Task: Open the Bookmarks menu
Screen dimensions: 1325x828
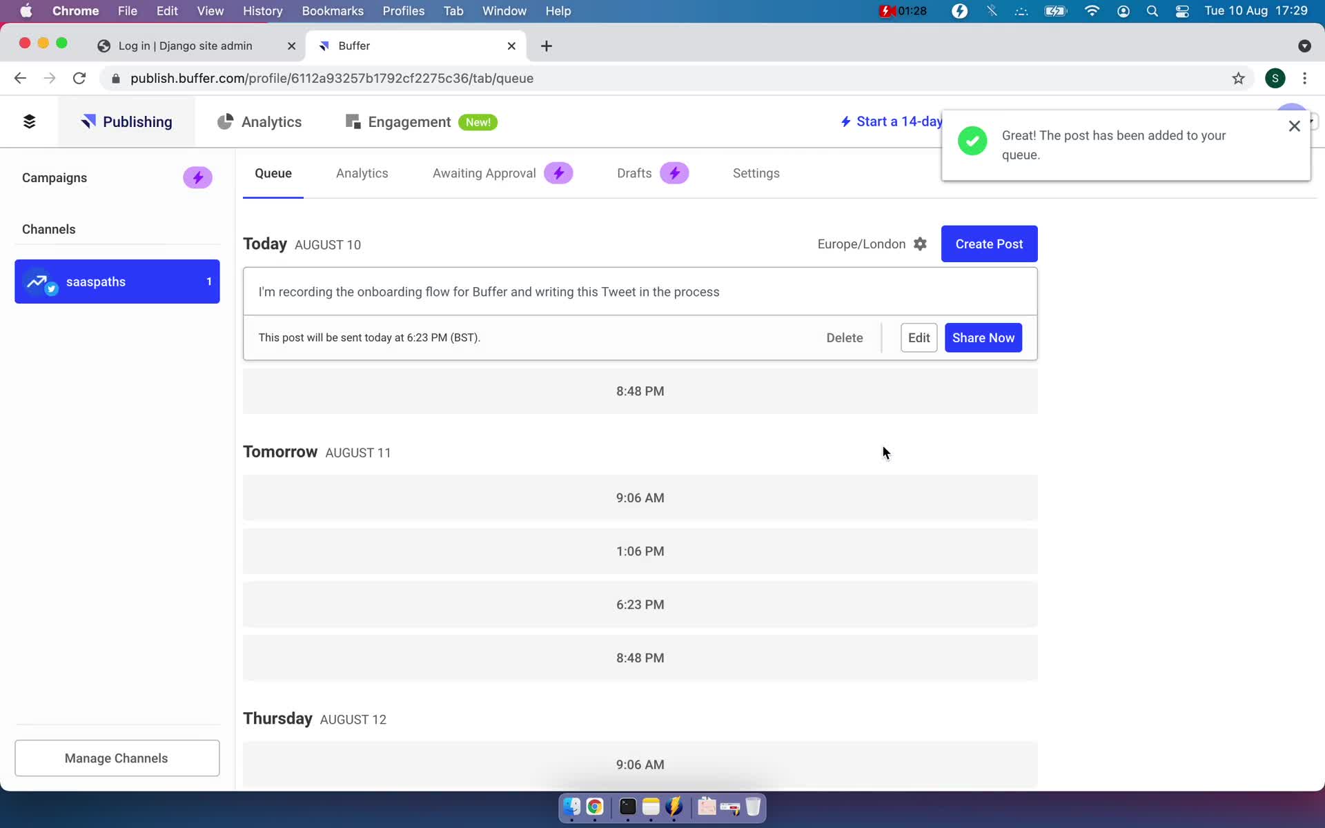Action: (x=333, y=11)
